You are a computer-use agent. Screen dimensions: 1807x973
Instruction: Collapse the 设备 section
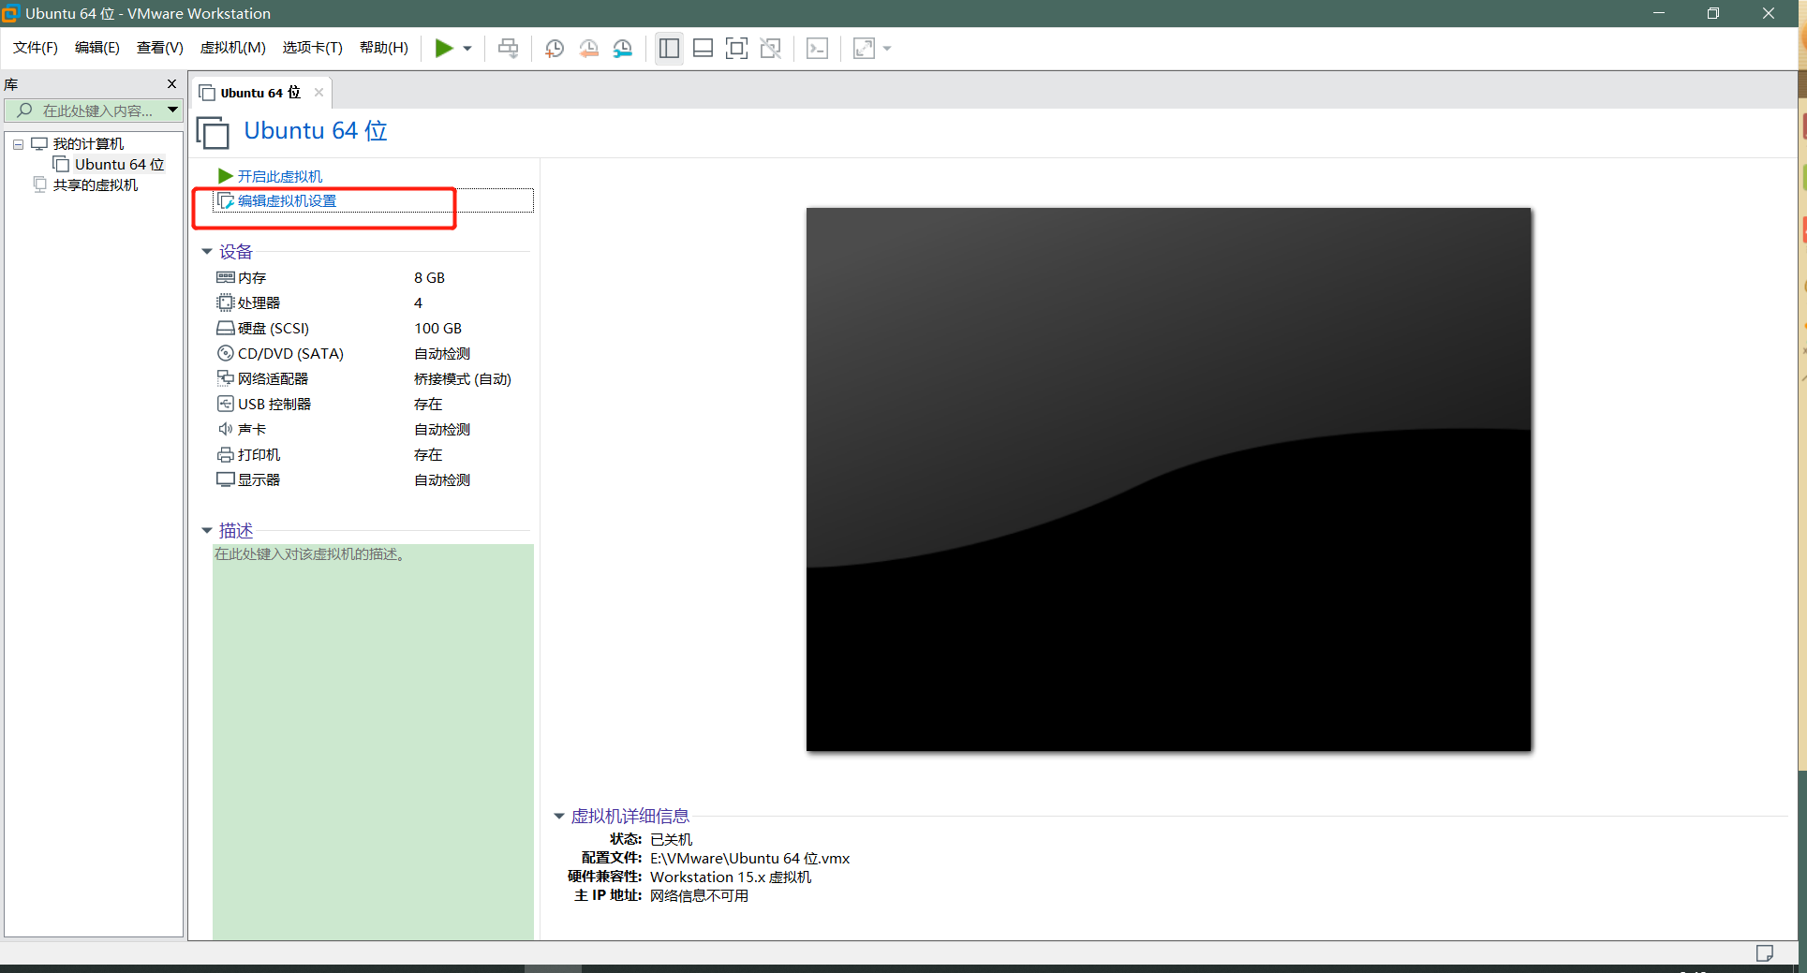207,252
